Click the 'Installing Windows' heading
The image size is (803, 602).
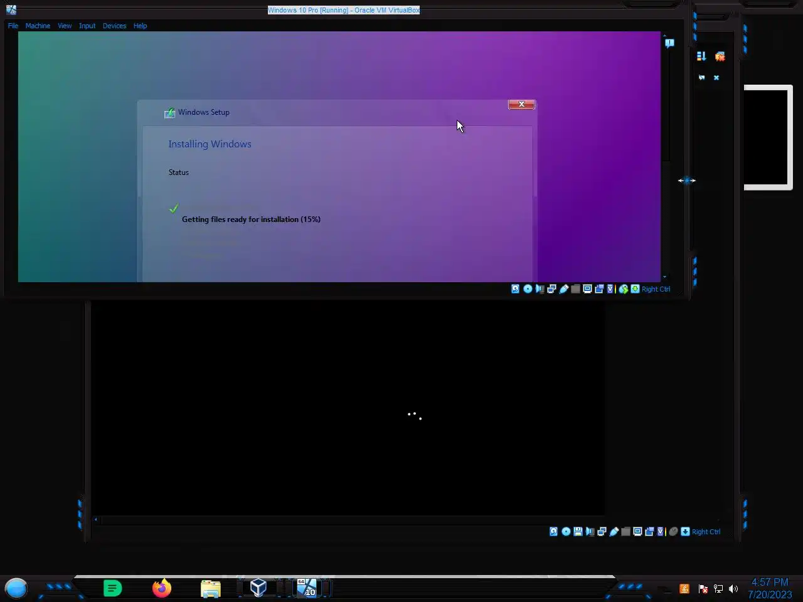(210, 144)
